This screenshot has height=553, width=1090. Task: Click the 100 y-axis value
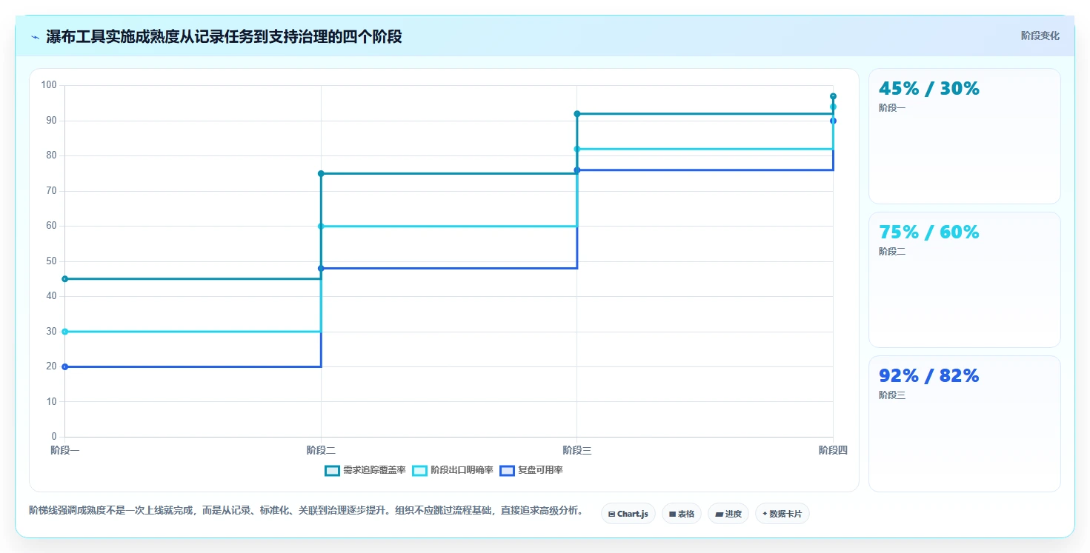[x=49, y=85]
